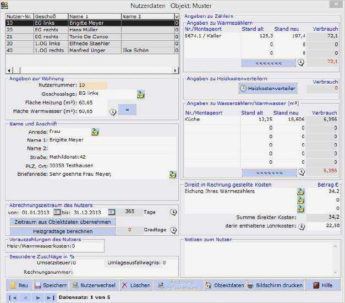Close the Nutzerdaten window

coord(336,4)
